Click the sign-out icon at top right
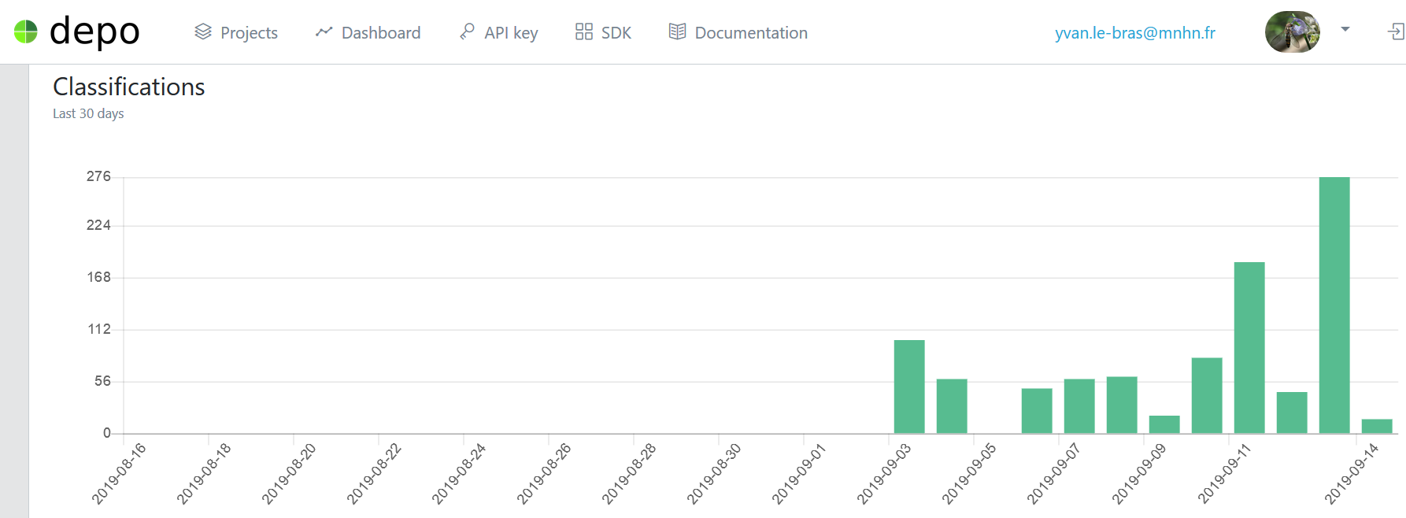1406x518 pixels. point(1396,31)
